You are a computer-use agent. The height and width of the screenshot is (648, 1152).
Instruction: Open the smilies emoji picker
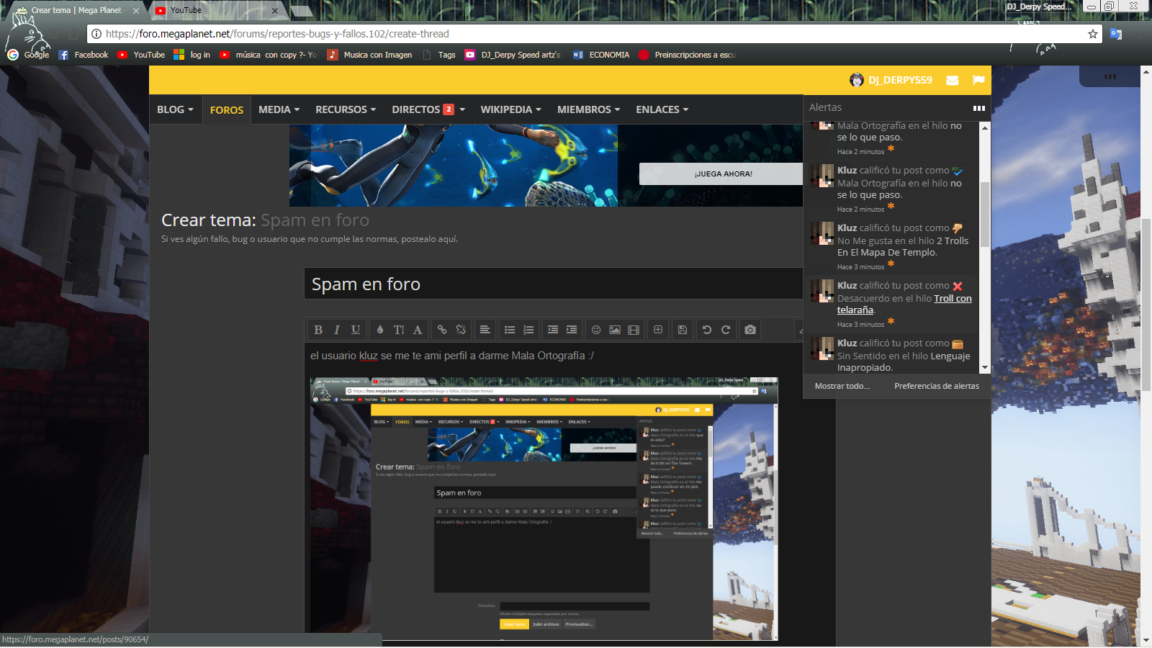point(596,330)
